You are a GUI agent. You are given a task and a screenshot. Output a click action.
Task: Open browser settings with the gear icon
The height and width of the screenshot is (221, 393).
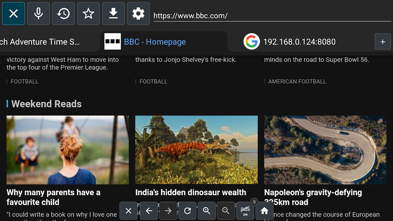(138, 14)
